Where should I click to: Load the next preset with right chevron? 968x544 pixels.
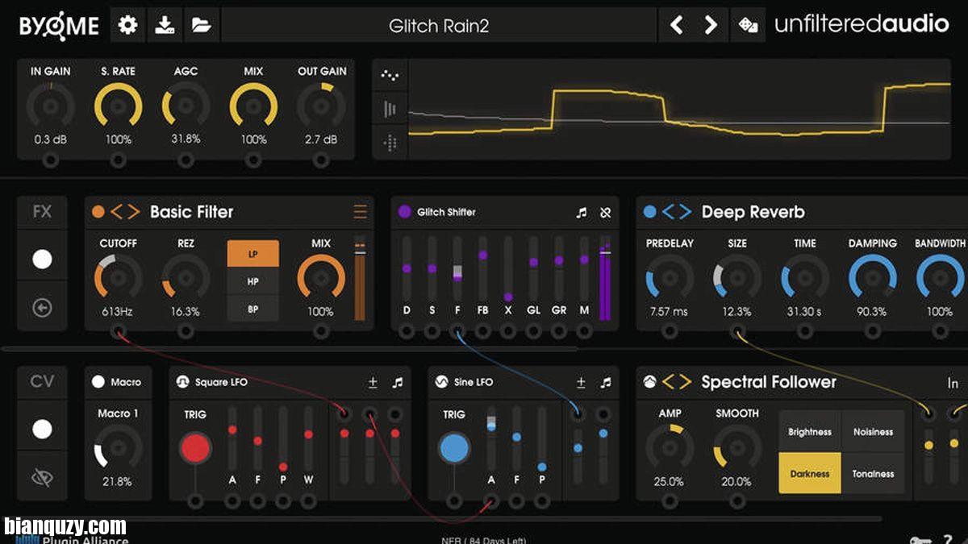click(711, 25)
